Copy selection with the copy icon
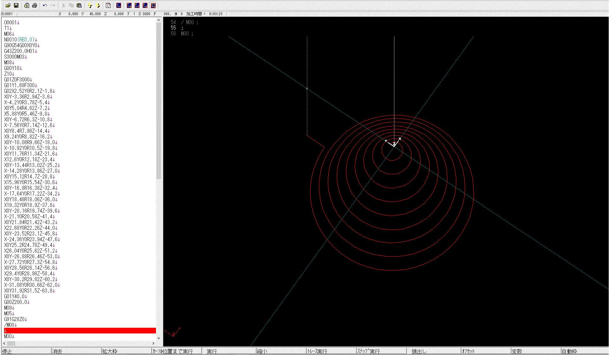 tap(71, 5)
